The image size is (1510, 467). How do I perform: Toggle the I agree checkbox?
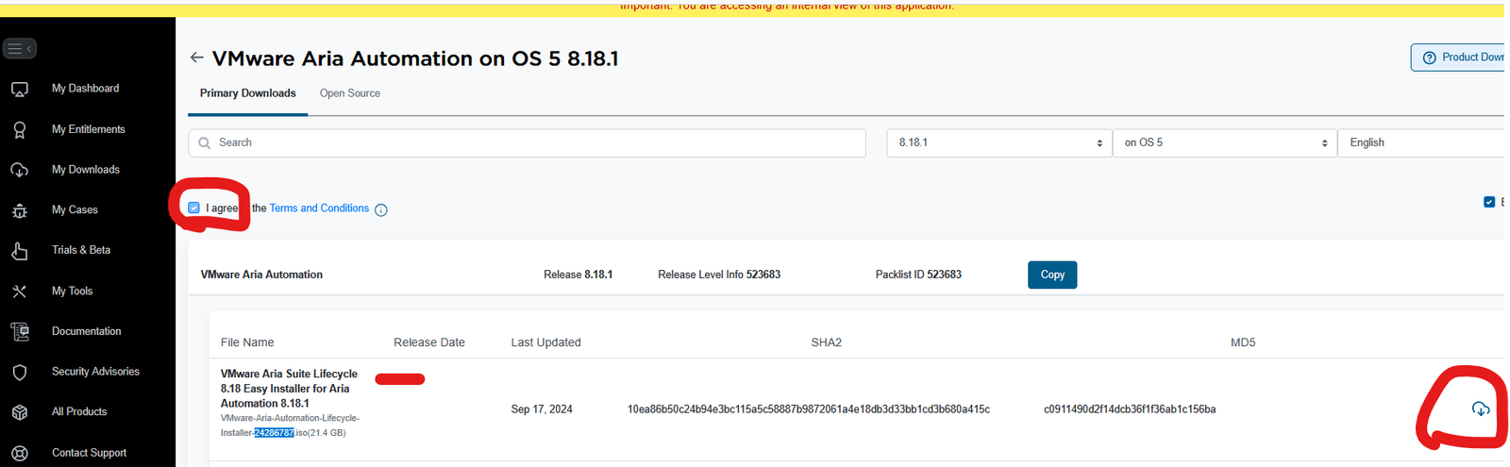(x=193, y=208)
